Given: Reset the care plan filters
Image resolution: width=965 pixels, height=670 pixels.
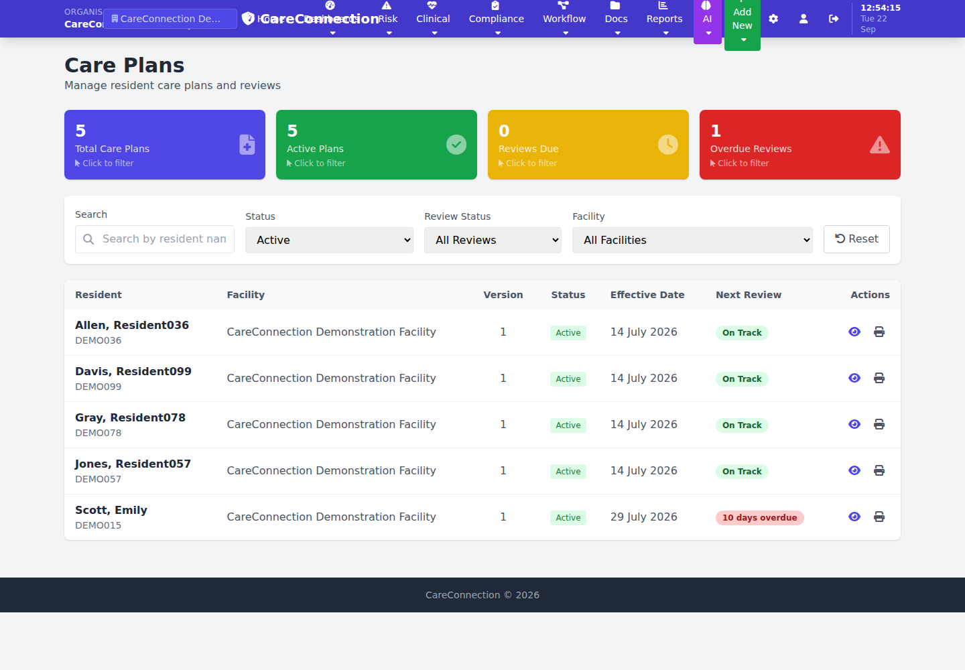Looking at the screenshot, I should pos(856,239).
